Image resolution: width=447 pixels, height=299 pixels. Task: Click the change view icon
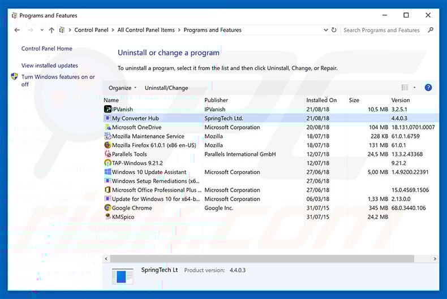coord(405,88)
